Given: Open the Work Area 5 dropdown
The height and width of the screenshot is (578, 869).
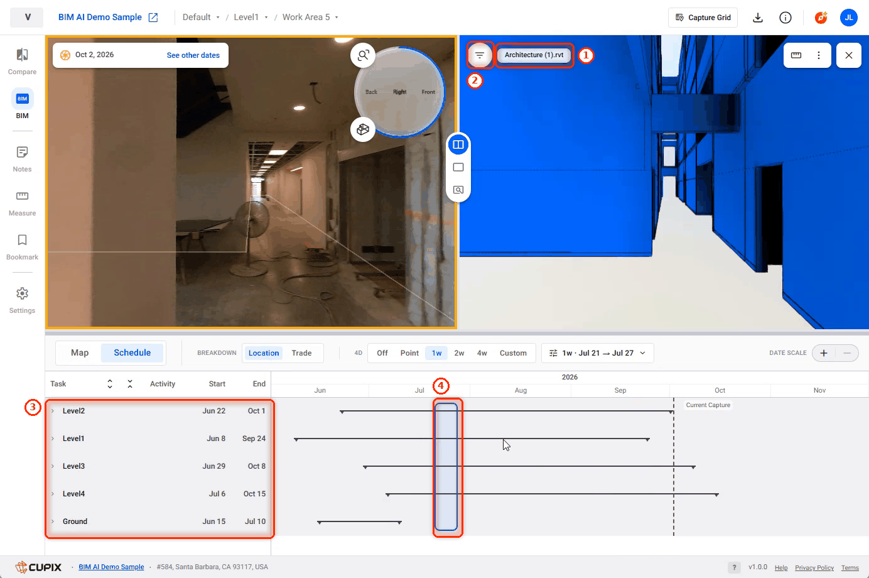Looking at the screenshot, I should [x=310, y=17].
